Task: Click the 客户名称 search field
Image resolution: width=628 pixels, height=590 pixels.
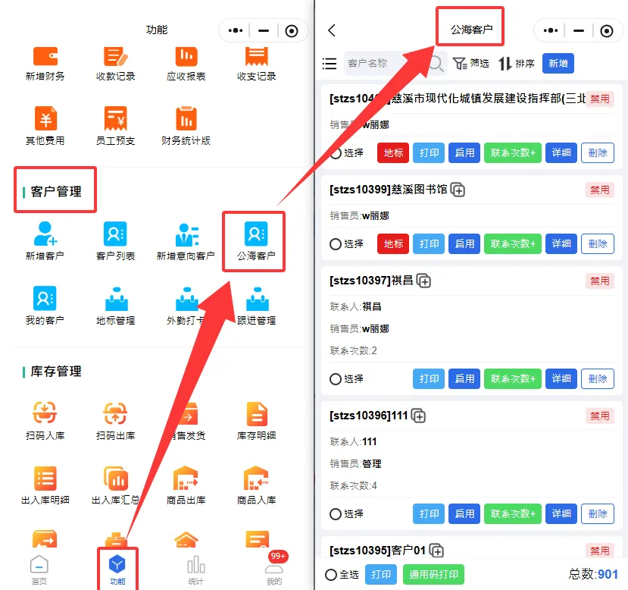Action: pos(384,64)
